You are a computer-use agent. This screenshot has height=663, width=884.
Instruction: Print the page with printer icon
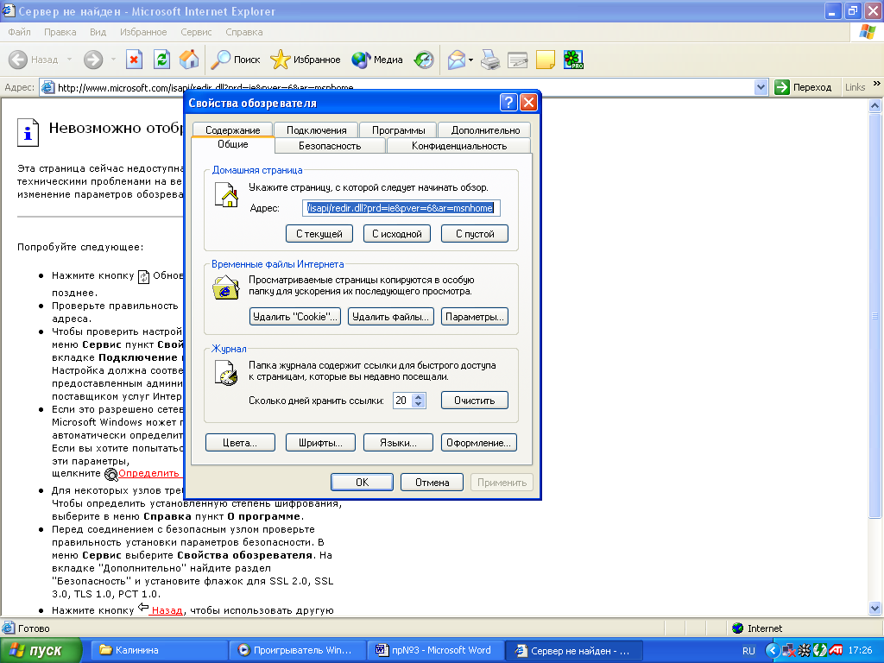coord(490,60)
